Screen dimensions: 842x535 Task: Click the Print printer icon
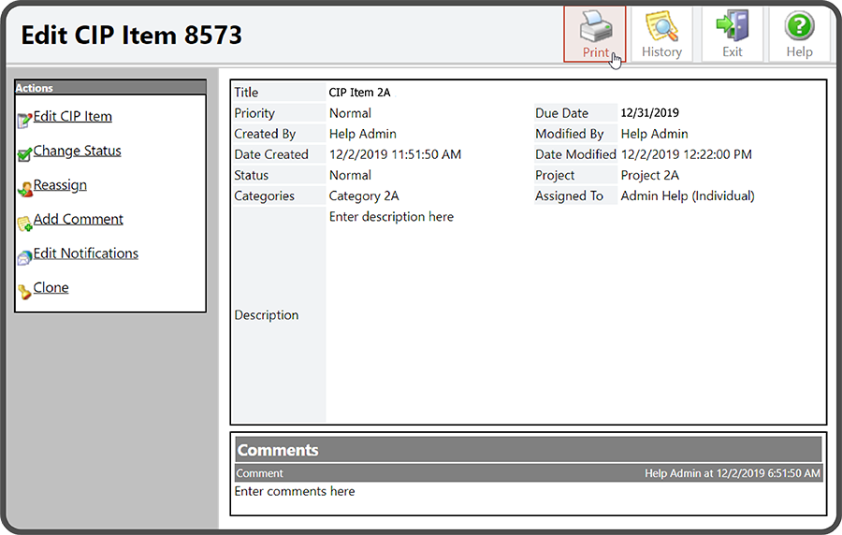[x=596, y=25]
